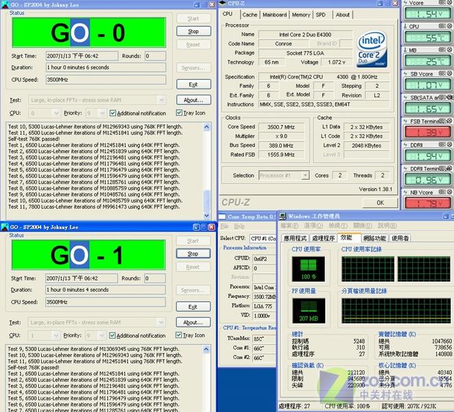Switch to the Cache tab in CPU-Z
This screenshot has height=412, width=454.
250,15
